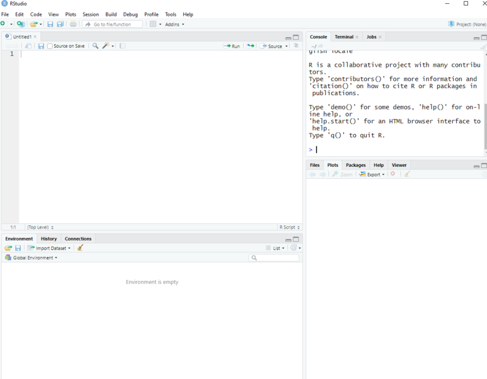This screenshot has height=379, width=487.
Task: Minimize the Environment pane
Action: (288, 240)
